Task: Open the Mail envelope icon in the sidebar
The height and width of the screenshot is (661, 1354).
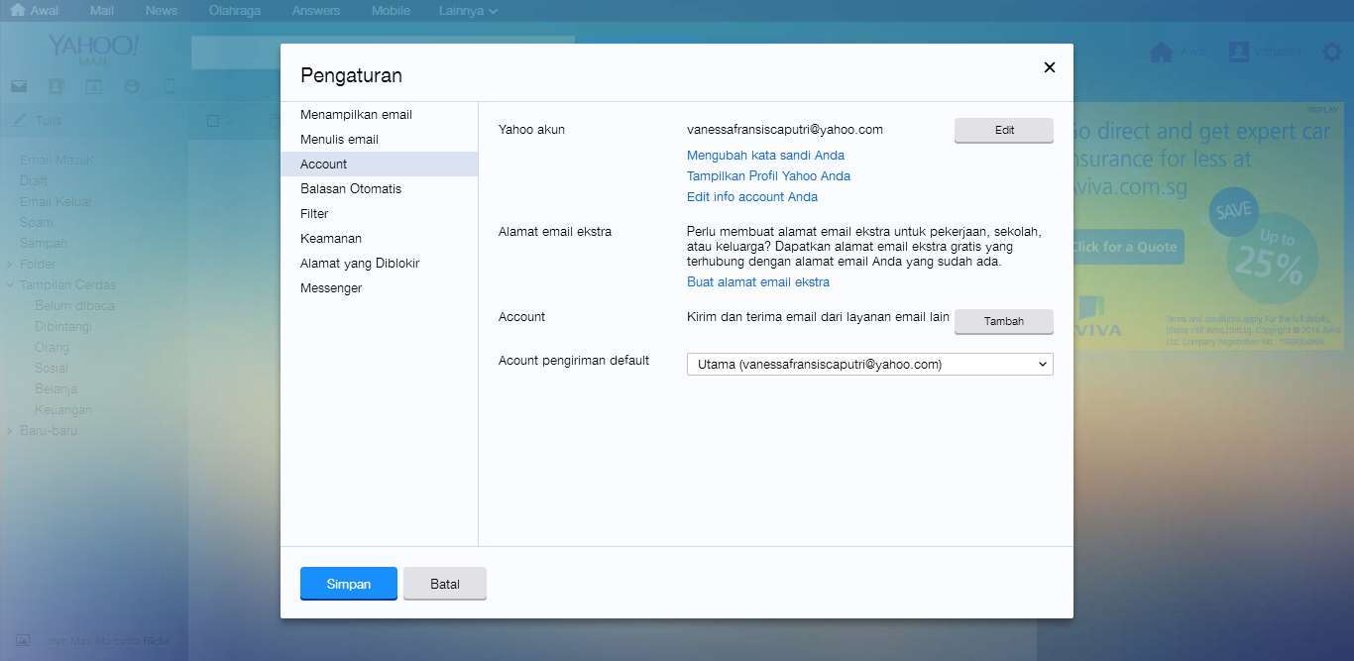Action: (18, 86)
